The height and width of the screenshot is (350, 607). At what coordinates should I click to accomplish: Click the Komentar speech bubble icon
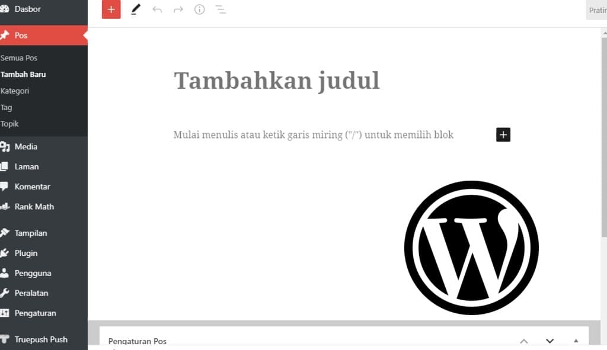pos(4,187)
